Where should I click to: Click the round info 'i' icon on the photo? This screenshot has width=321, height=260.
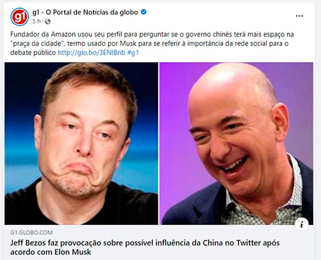302,224
